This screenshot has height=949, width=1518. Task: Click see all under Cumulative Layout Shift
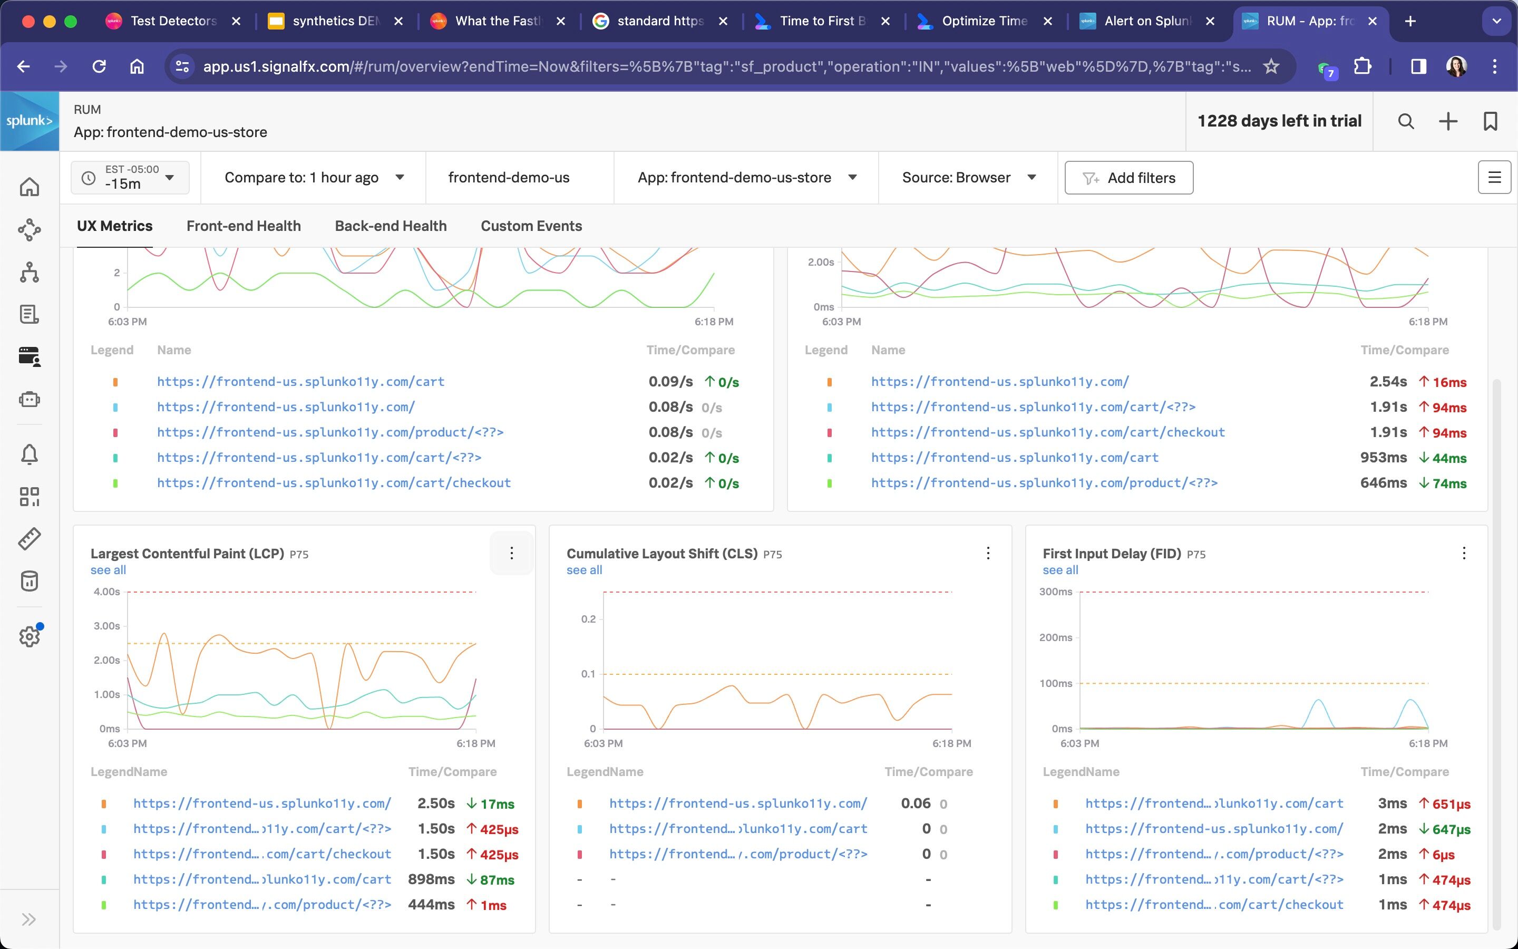tap(583, 570)
